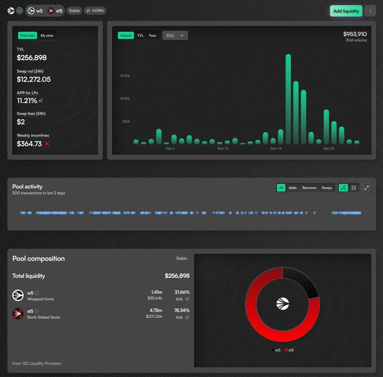Show the TVL chart
Screen dimensions: 383x377
coord(140,36)
